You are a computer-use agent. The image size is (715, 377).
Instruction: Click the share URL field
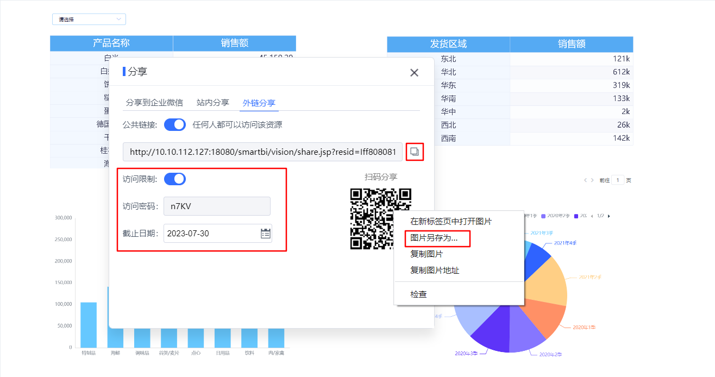[x=263, y=152]
